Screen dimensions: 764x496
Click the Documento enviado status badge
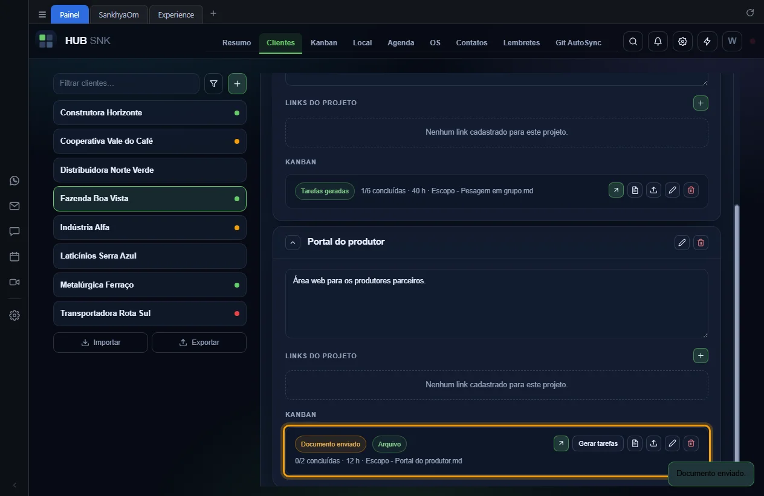coord(331,444)
